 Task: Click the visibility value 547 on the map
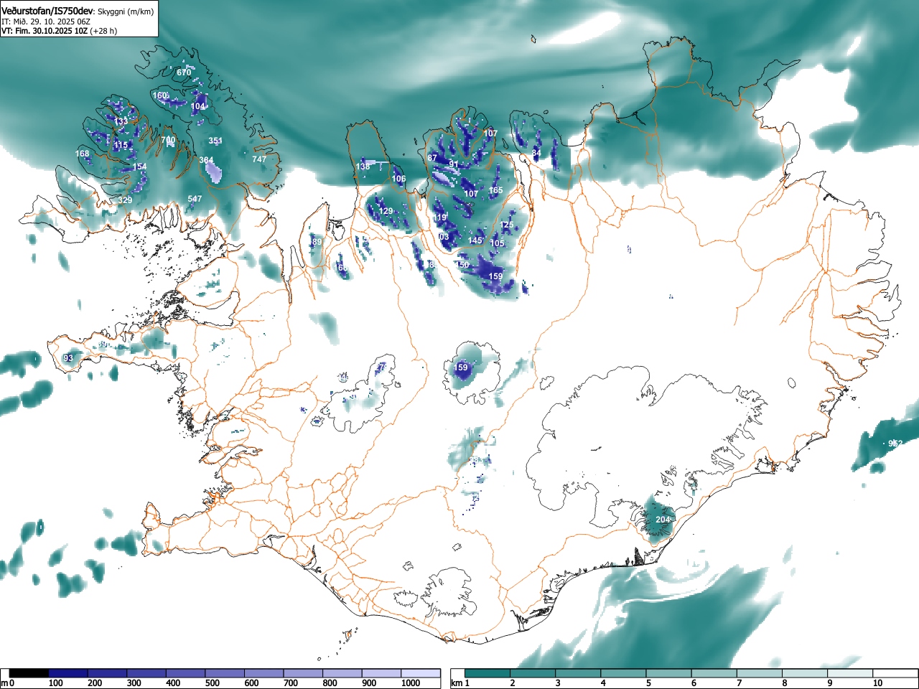pyautogui.click(x=195, y=199)
